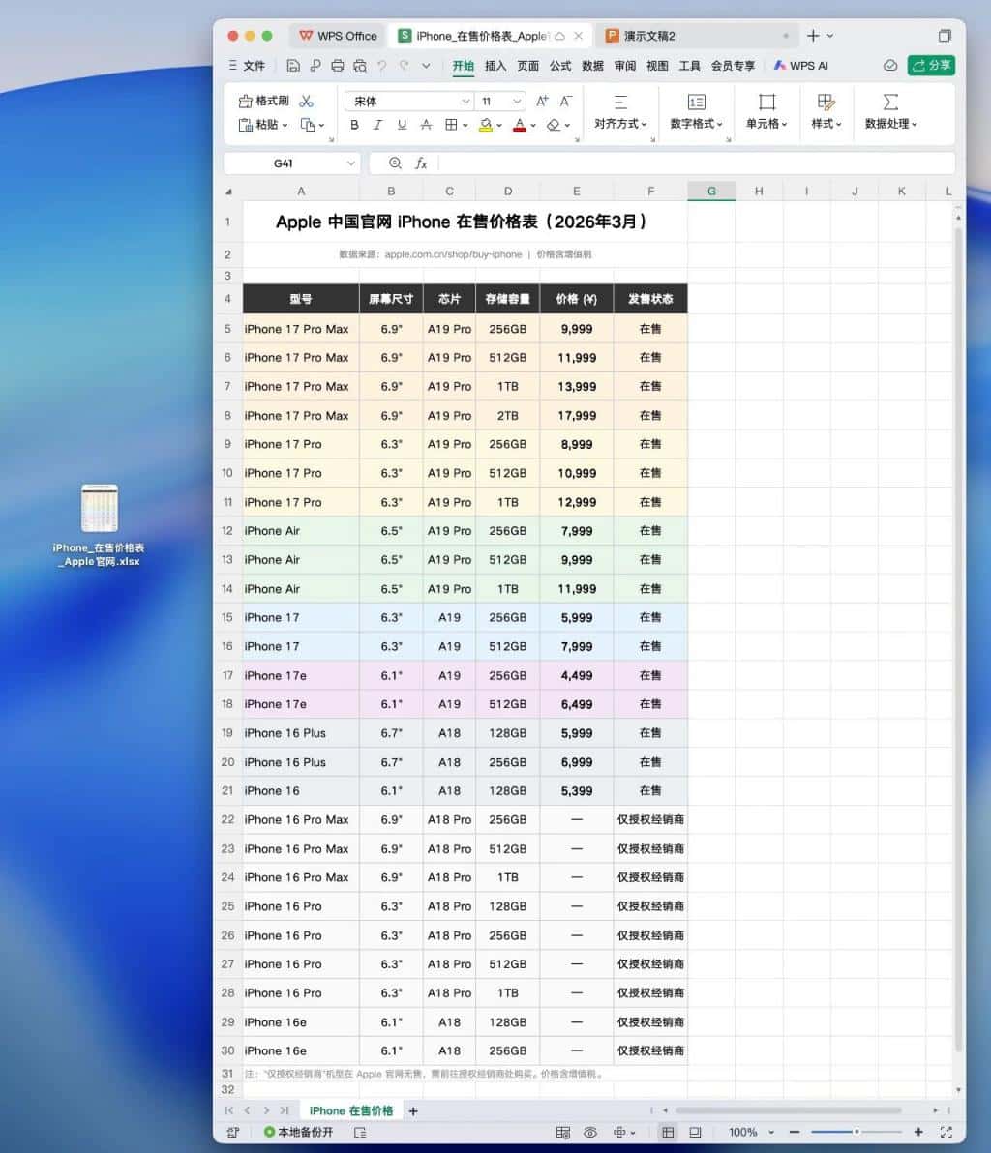Click the green 分享 share button
991x1153 pixels.
click(x=931, y=66)
